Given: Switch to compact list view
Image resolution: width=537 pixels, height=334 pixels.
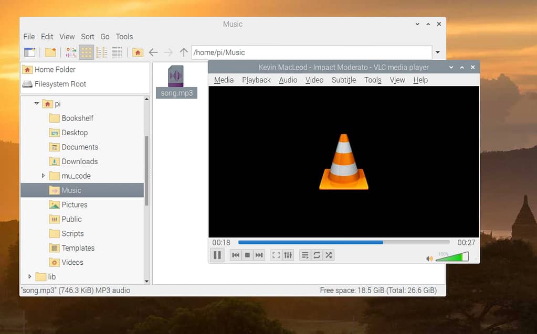Looking at the screenshot, I should [x=102, y=52].
